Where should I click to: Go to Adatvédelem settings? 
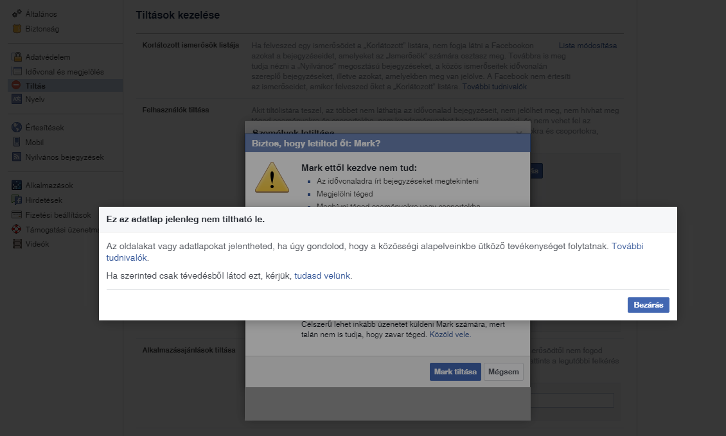click(x=48, y=57)
